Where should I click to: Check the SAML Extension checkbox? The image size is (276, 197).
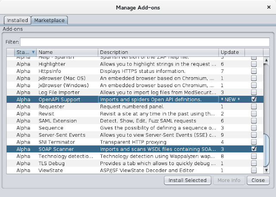(x=254, y=121)
